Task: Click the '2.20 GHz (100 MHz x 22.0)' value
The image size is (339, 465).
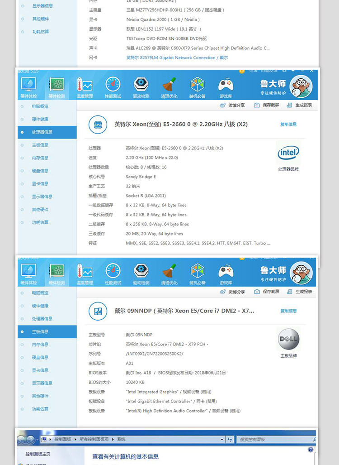Action: 151,158
